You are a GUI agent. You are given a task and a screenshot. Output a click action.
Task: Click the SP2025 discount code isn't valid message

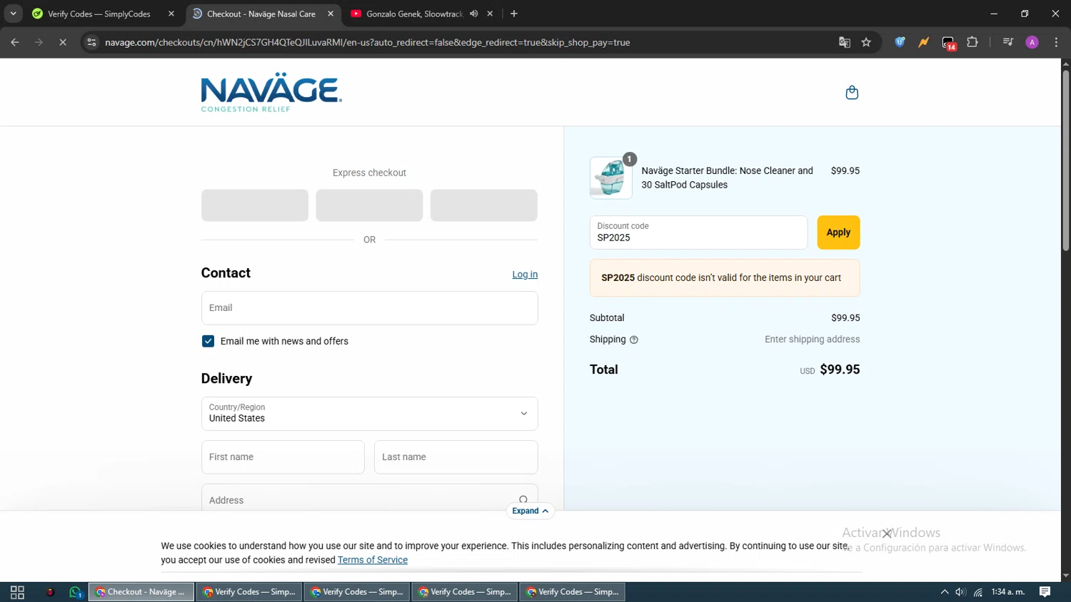coord(725,278)
